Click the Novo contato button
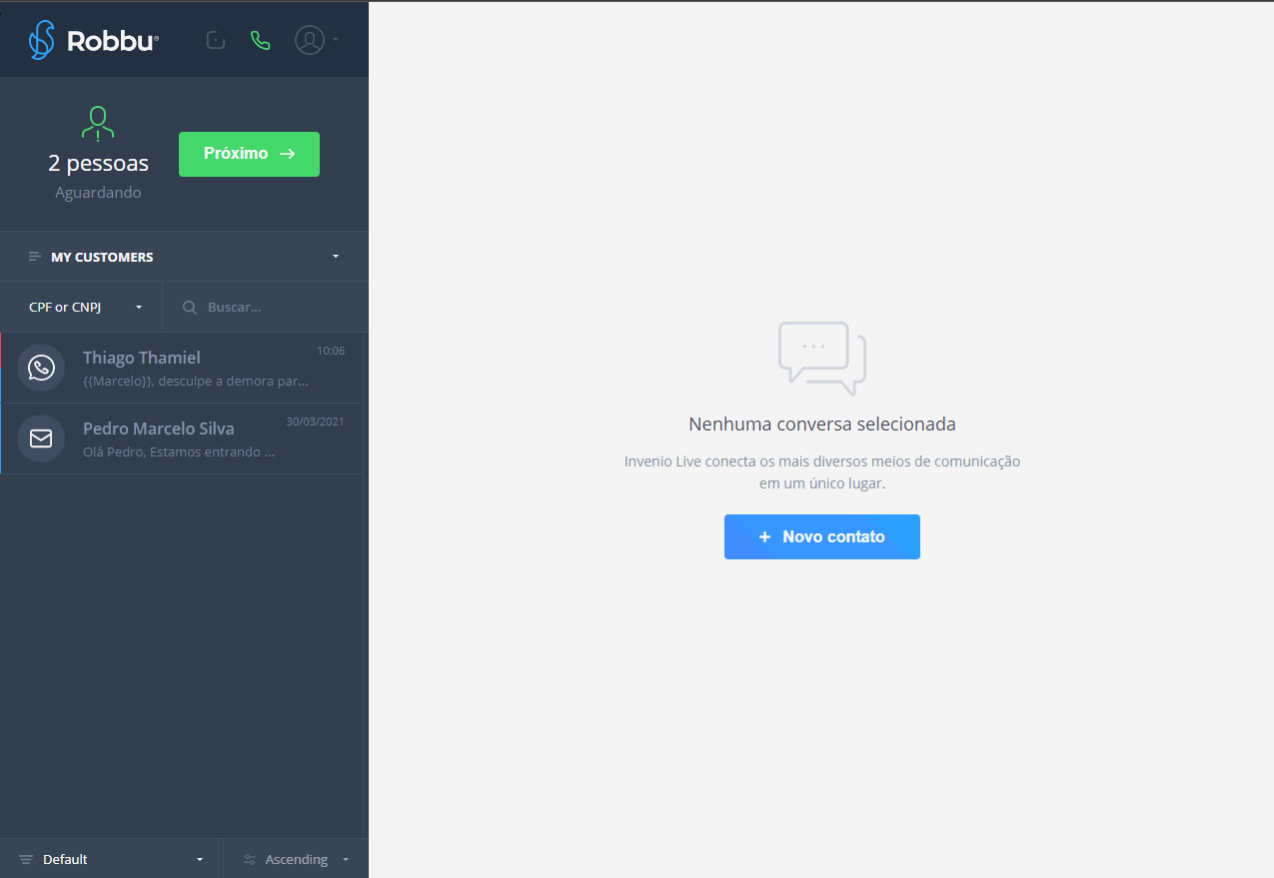1274x878 pixels. tap(821, 536)
